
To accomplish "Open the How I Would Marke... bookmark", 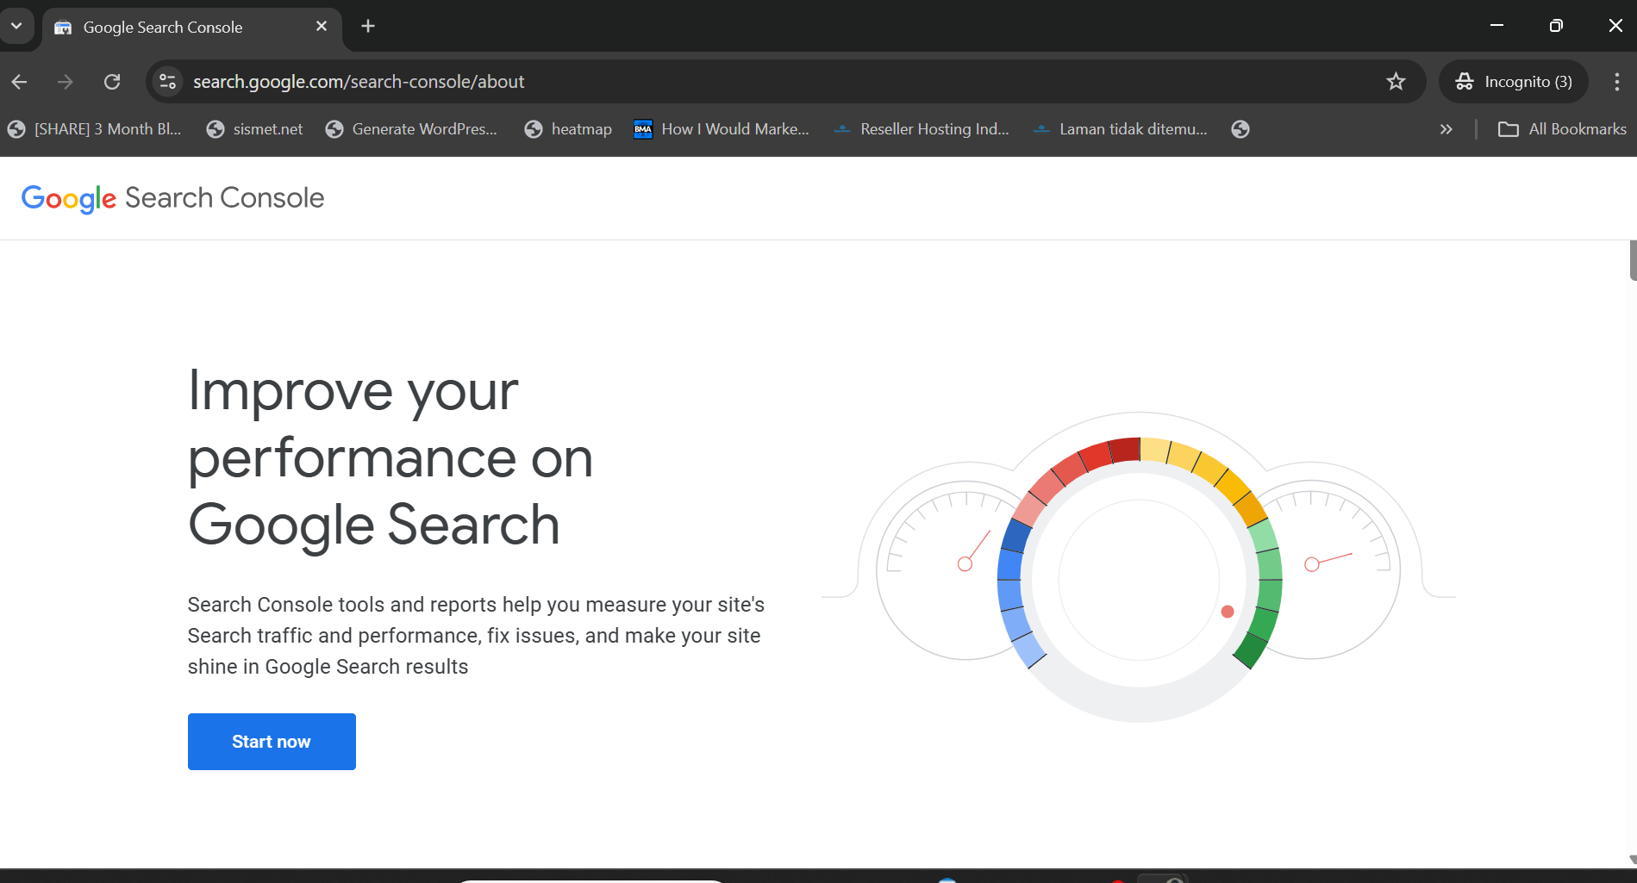I will (722, 129).
